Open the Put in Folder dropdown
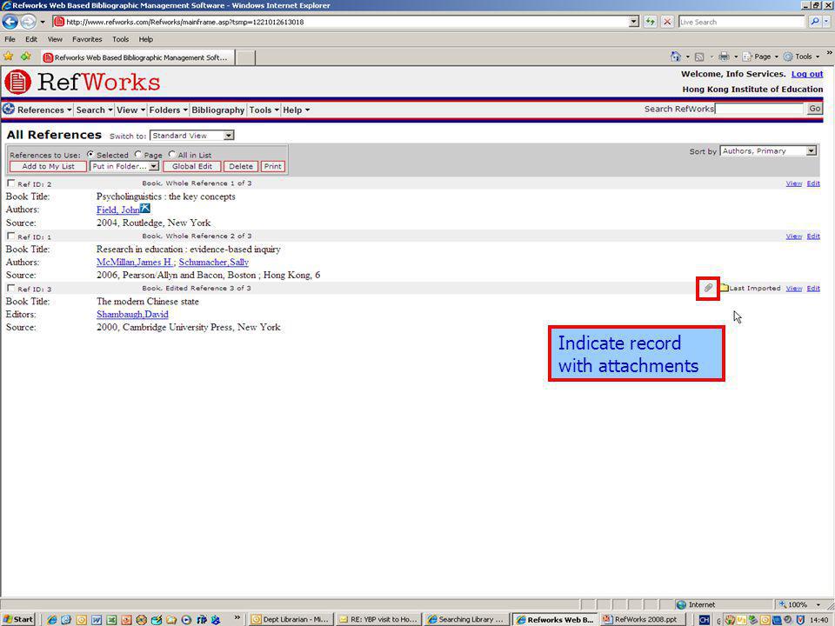The width and height of the screenshot is (835, 626). click(124, 167)
